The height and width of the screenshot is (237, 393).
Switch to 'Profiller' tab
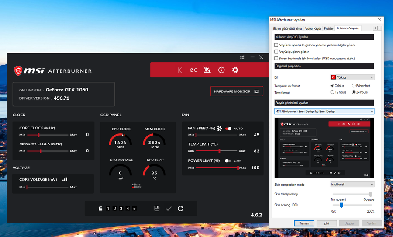pyautogui.click(x=328, y=28)
